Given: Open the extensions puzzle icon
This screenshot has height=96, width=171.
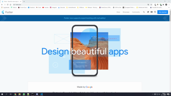Looking at the screenshot, I should point(163,5).
